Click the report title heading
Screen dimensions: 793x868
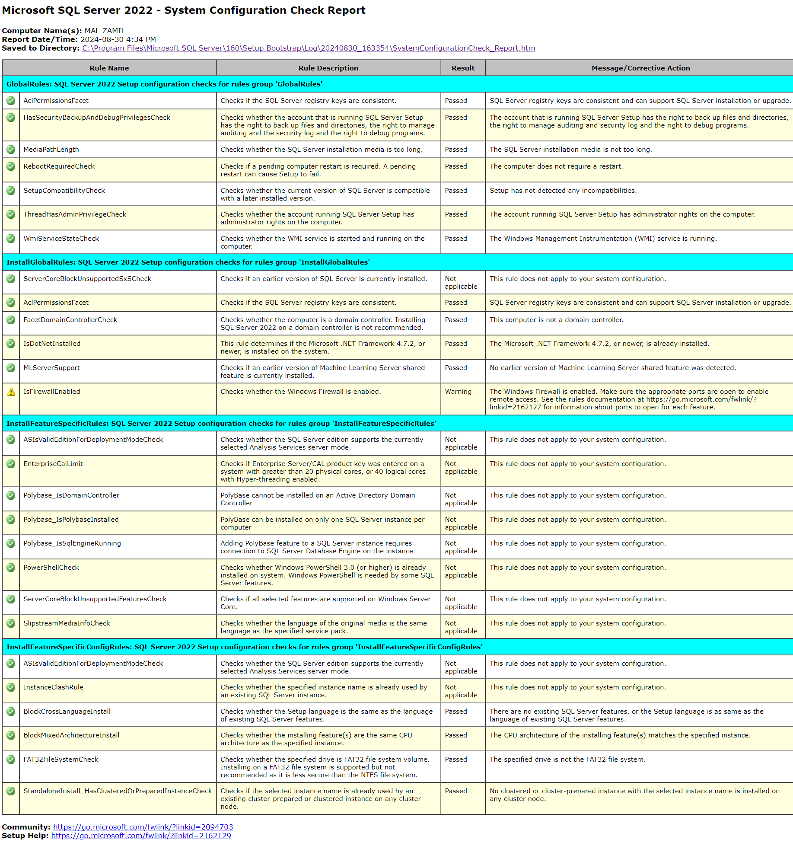coord(184,10)
